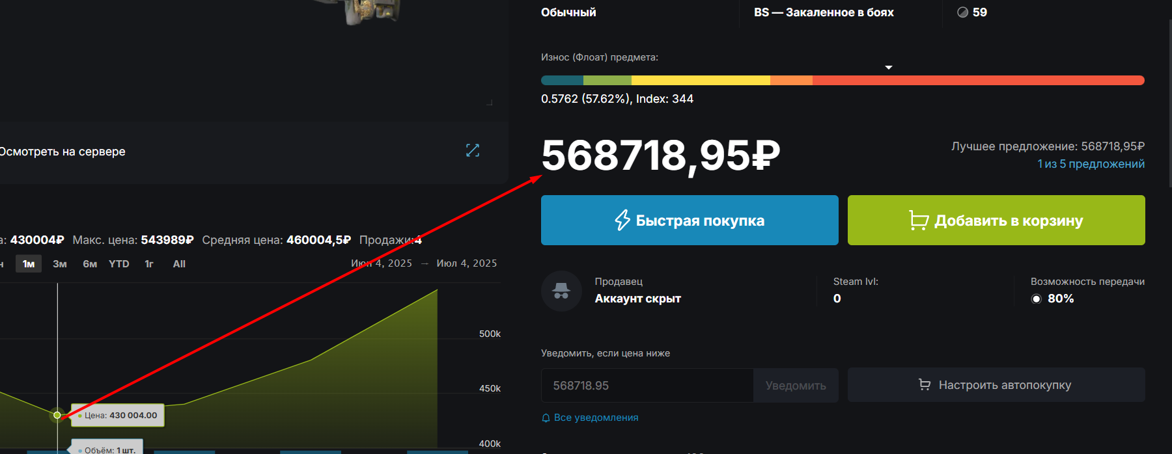Image resolution: width=1172 pixels, height=454 pixels.
Task: Select the 80% transfer possibility radio
Action: pos(1037,299)
